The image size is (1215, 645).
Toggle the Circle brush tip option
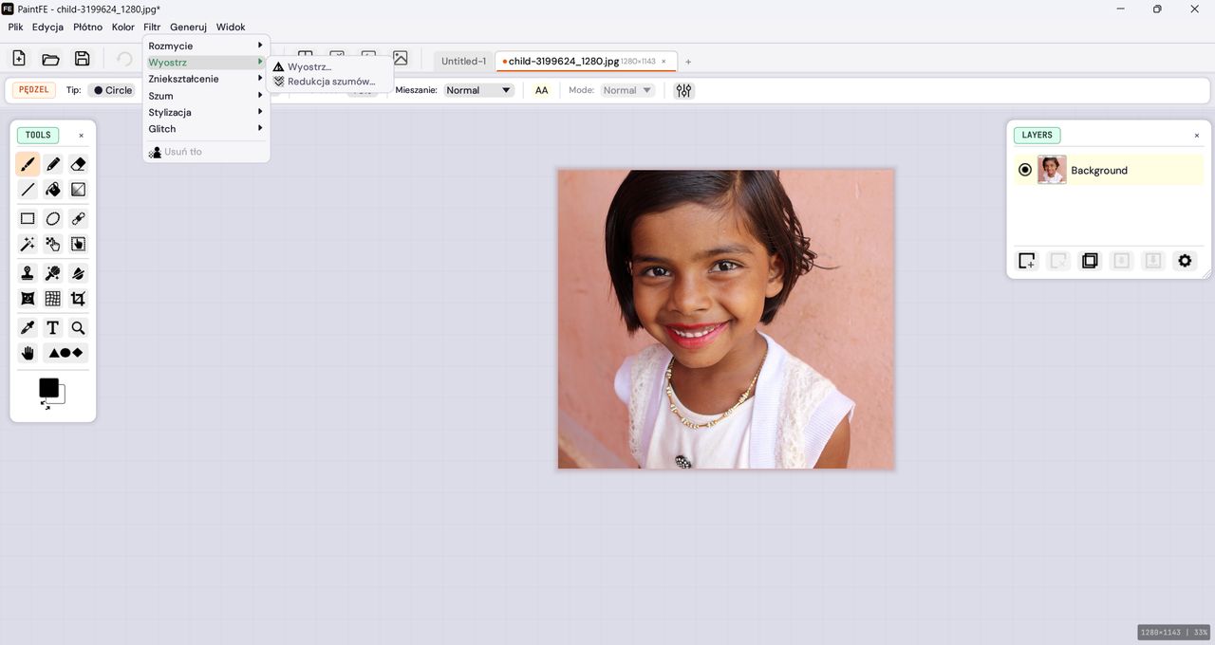(111, 89)
